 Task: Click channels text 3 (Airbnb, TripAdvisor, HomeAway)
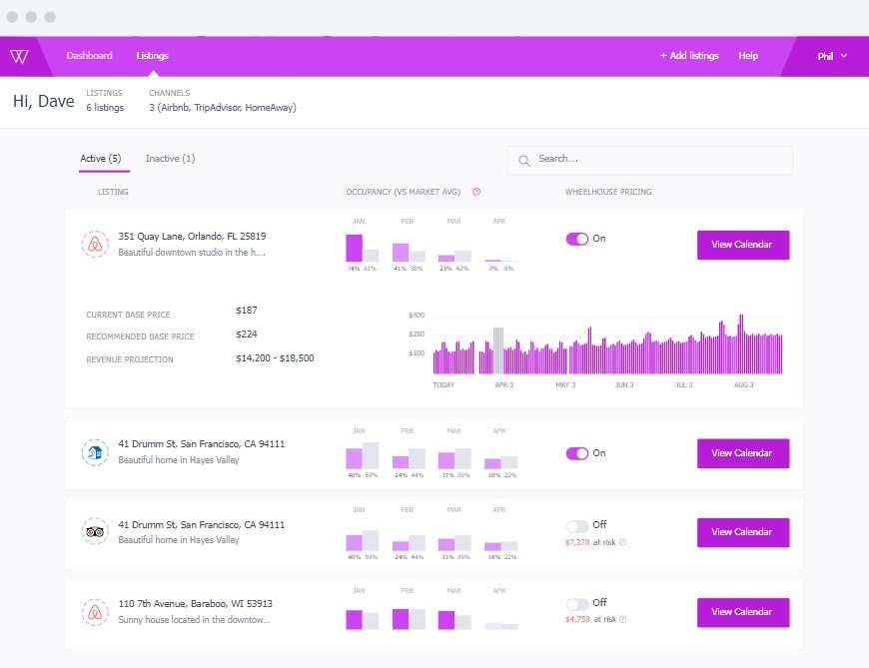tap(222, 108)
